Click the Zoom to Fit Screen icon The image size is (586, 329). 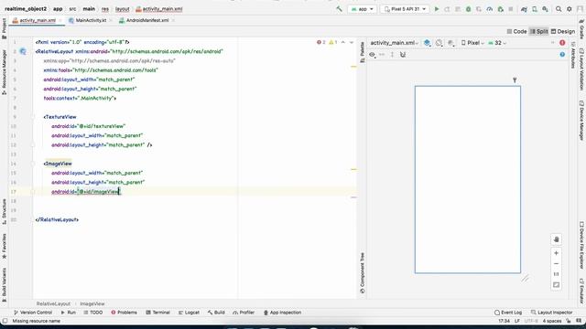coord(556,285)
